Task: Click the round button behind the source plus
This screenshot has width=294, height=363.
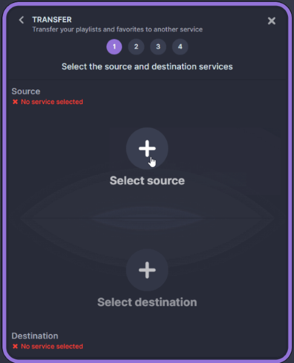Action: (x=147, y=148)
